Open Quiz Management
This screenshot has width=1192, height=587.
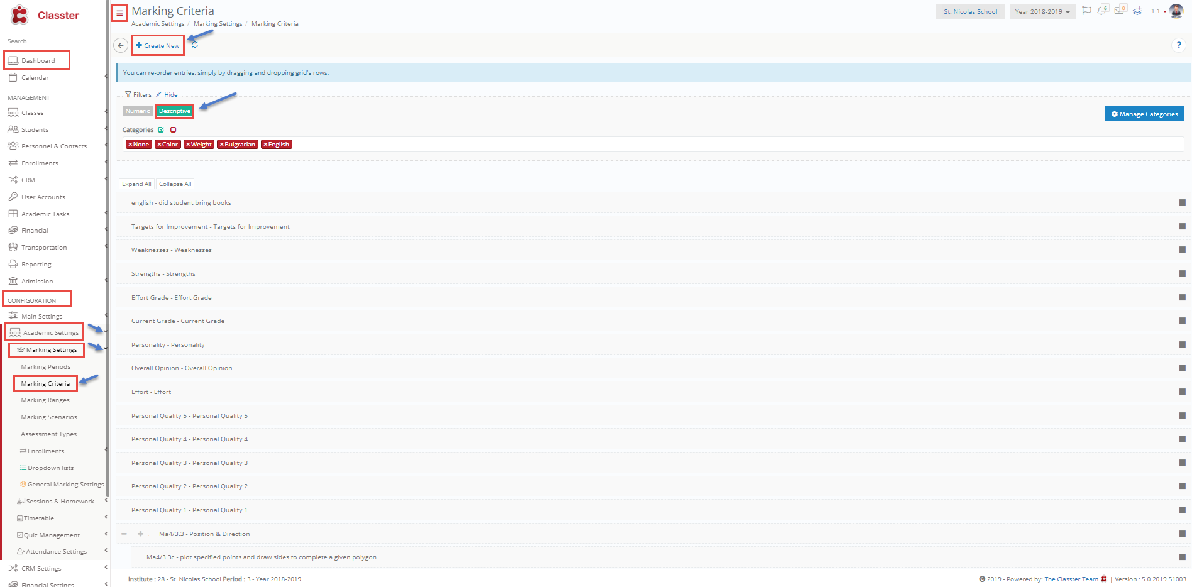[52, 535]
